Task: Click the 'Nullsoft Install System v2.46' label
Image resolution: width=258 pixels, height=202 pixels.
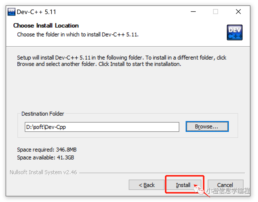Action: coord(43,172)
